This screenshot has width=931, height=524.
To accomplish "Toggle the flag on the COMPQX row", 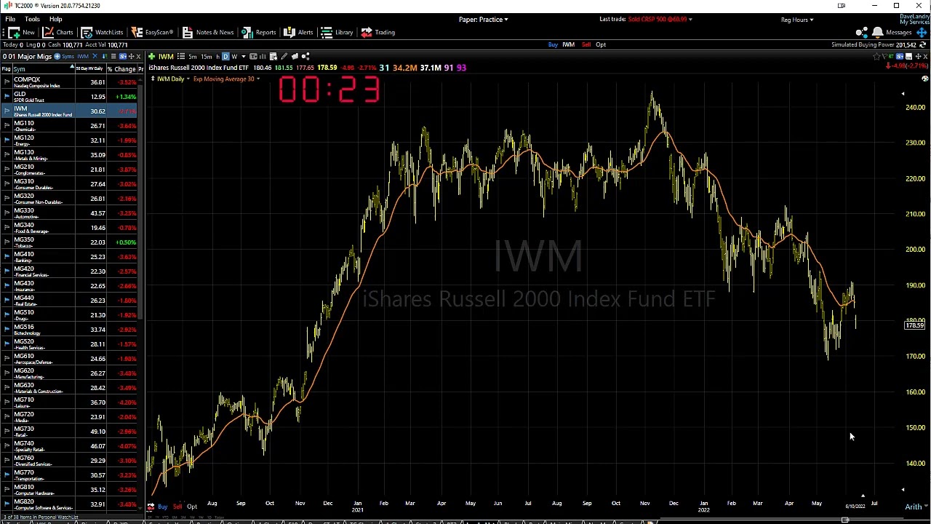I will coord(7,82).
